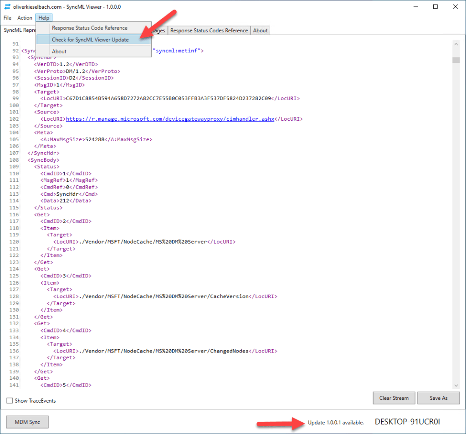The height and width of the screenshot is (434, 466).
Task: Open the SyncML Representation tab
Action: click(x=18, y=30)
